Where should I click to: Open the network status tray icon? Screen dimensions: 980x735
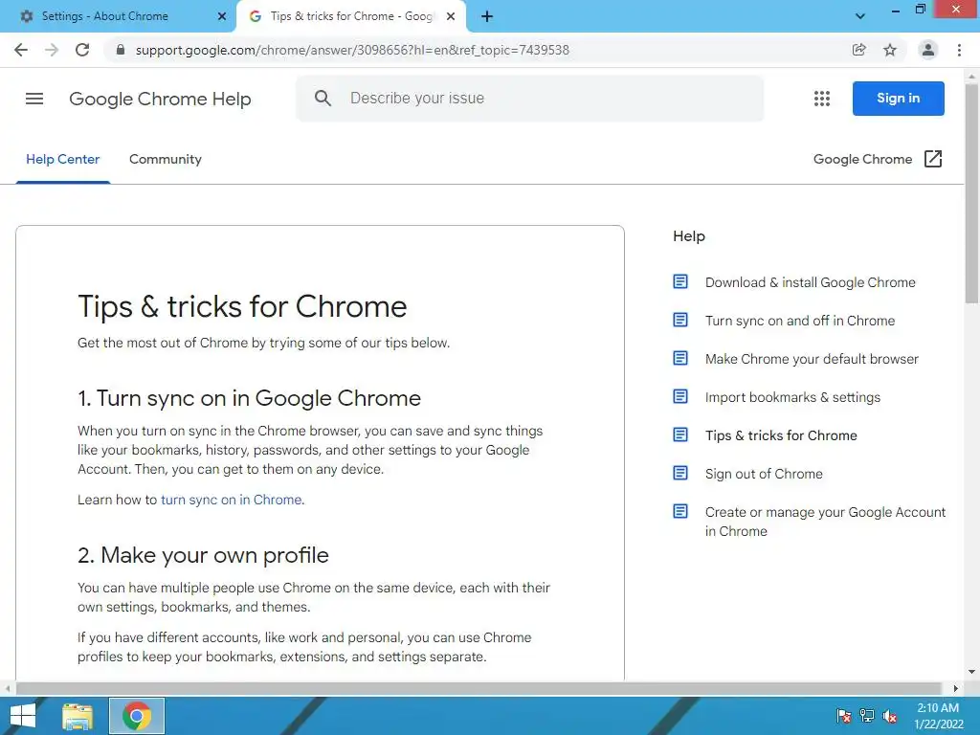click(x=867, y=716)
